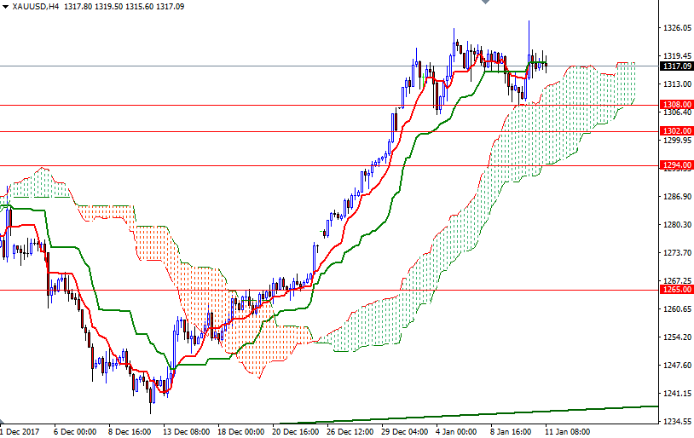694x438 pixels.
Task: Click the 4 Jan 00:00 time label
Action: click(460, 431)
